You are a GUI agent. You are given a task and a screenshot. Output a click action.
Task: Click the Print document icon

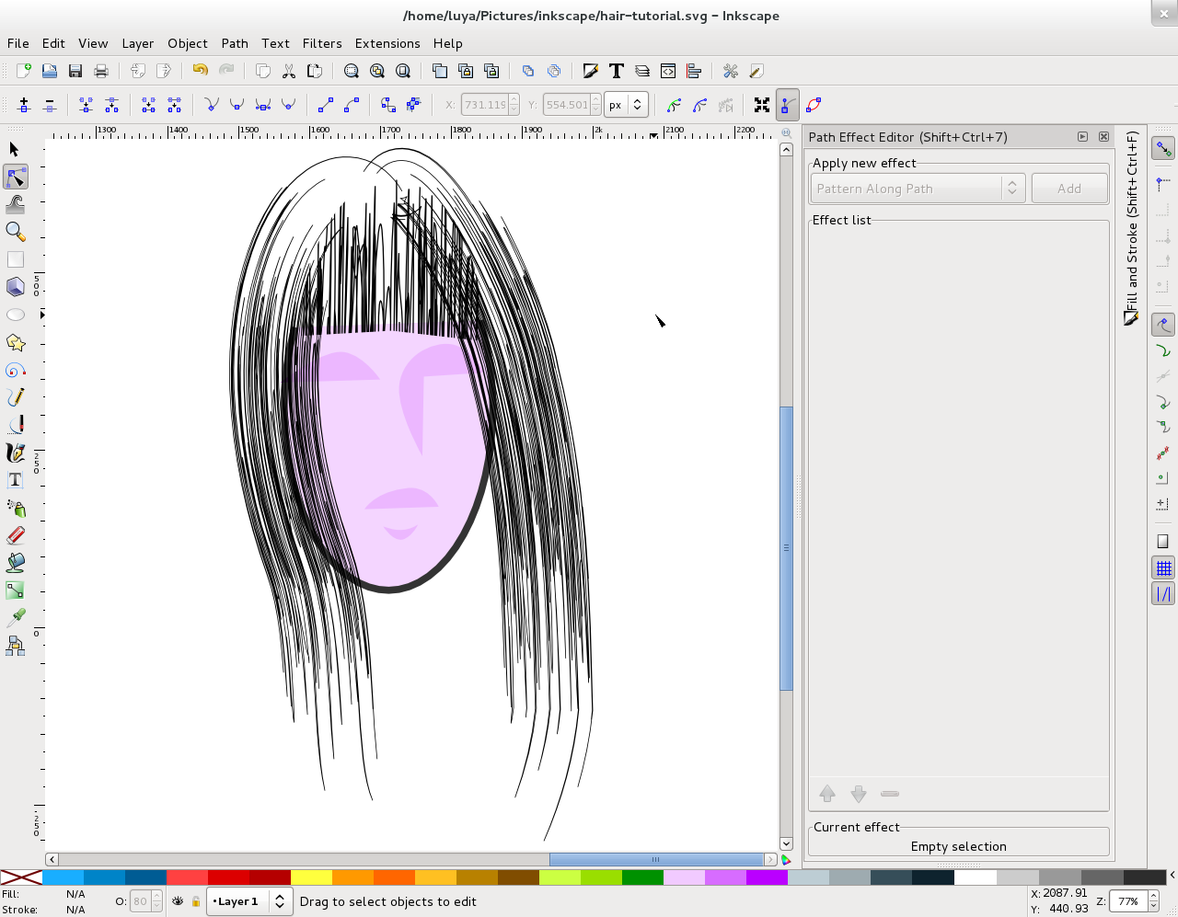[x=101, y=71]
